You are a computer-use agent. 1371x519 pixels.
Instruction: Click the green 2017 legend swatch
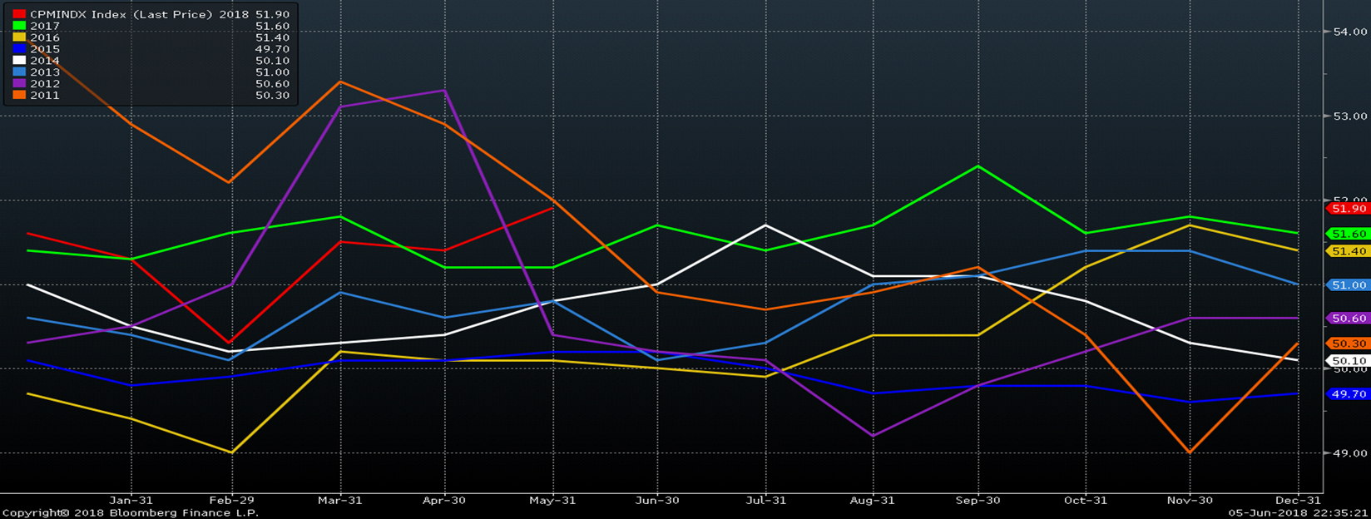19,27
